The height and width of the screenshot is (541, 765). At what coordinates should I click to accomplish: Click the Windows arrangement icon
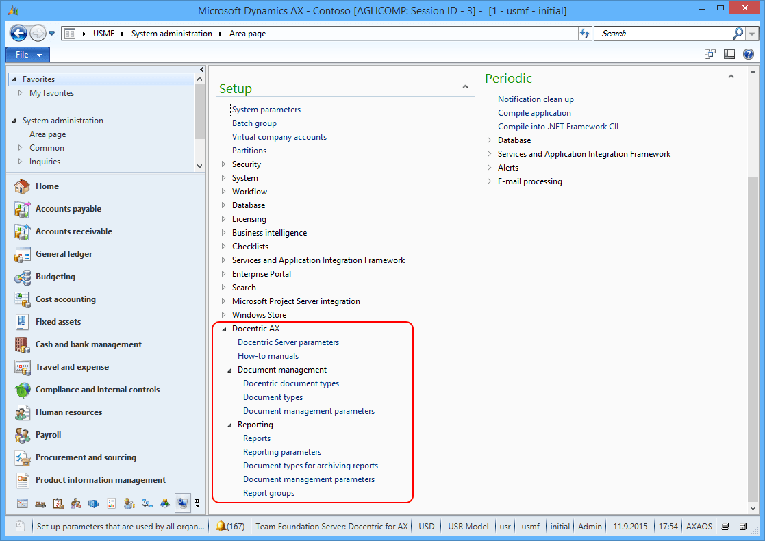coord(710,54)
